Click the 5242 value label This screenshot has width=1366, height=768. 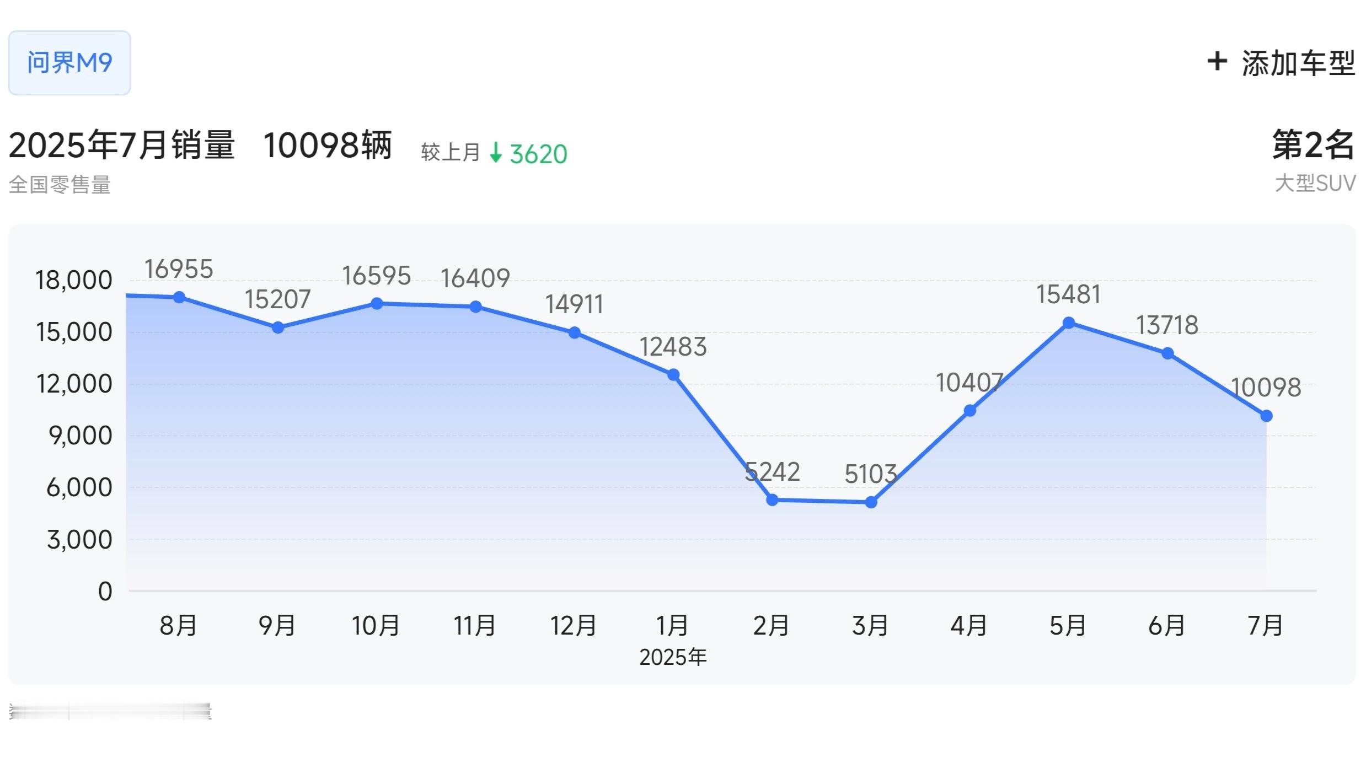tap(772, 472)
